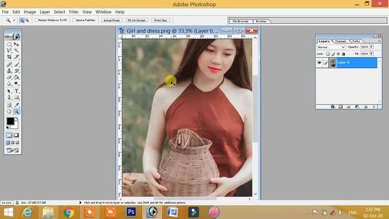This screenshot has width=389, height=219.
Task: Select the Zoom tool in toolbox
Action: (x=16, y=111)
